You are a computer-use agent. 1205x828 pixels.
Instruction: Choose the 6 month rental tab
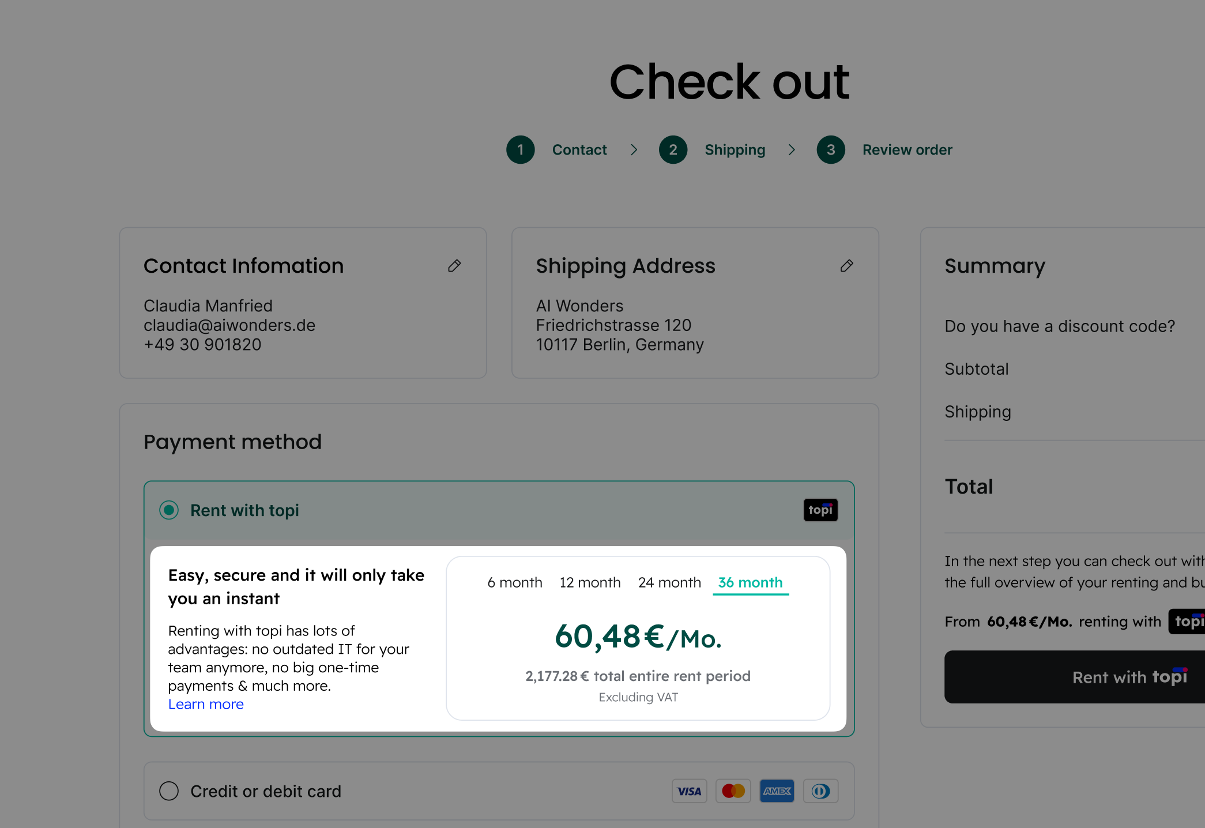pyautogui.click(x=514, y=582)
